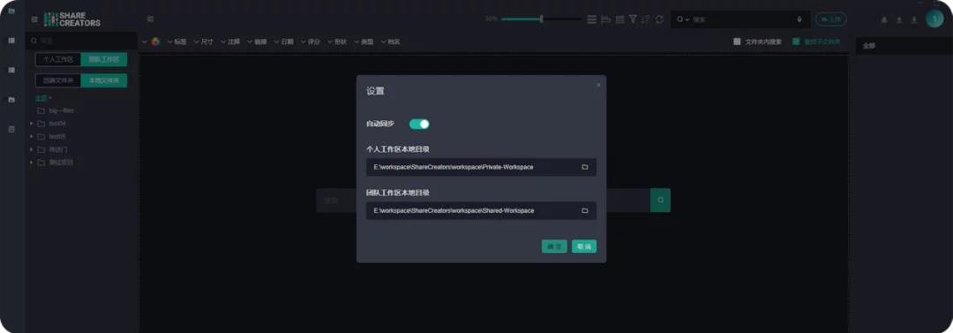Viewport: 953px width, 333px height.
Task: Click the refresh sync icon in toolbar
Action: tap(659, 19)
